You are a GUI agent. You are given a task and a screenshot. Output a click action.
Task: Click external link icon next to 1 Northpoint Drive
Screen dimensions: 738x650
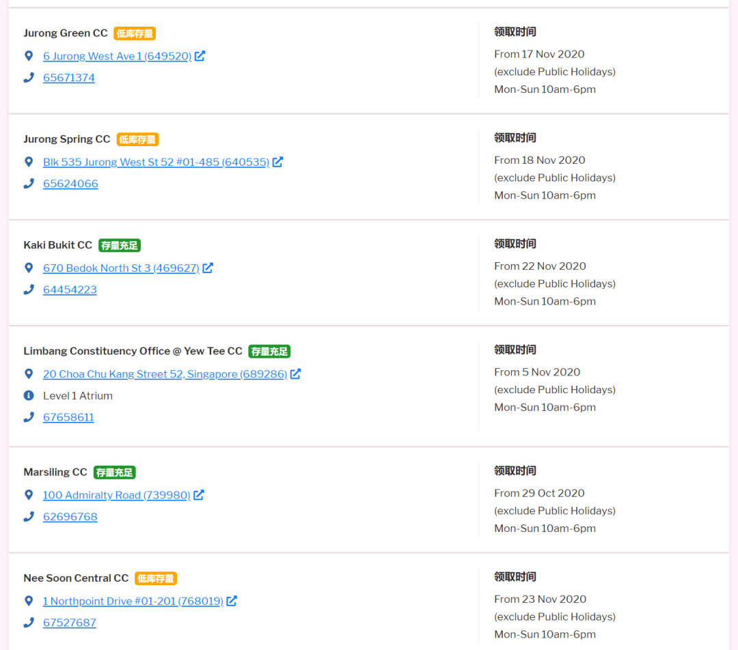232,601
